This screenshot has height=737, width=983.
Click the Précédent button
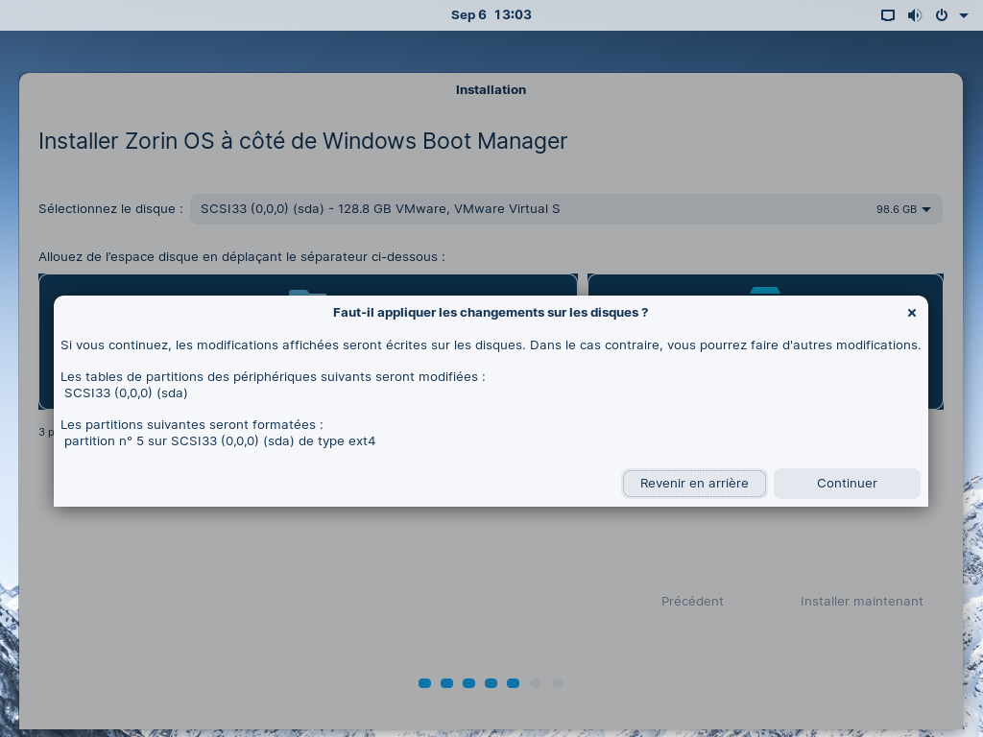click(x=692, y=602)
